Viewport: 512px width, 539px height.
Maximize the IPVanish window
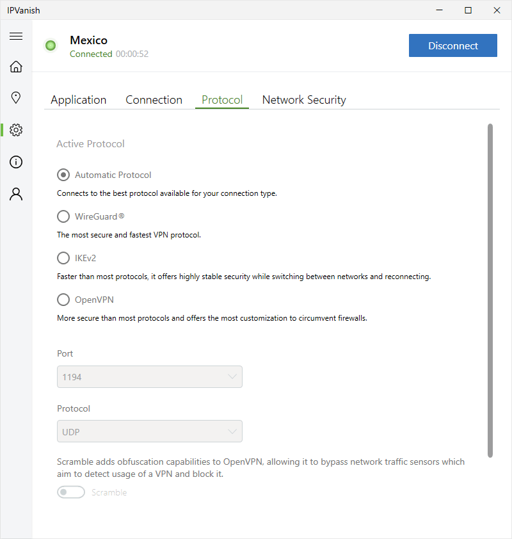tap(468, 10)
